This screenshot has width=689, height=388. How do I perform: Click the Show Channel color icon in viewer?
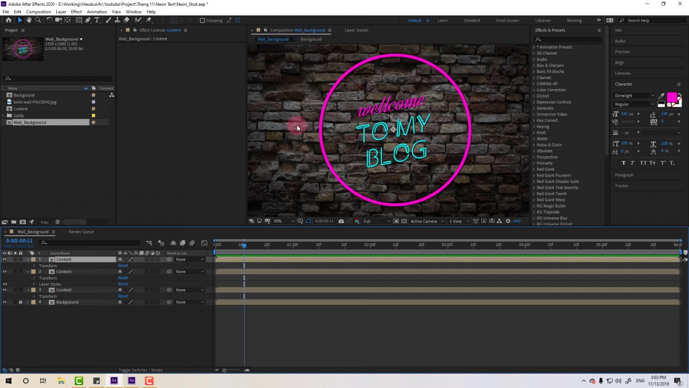[x=357, y=221]
